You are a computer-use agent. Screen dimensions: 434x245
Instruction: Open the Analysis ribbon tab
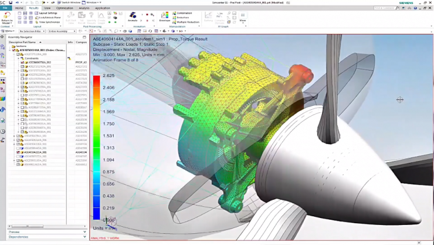[84, 8]
